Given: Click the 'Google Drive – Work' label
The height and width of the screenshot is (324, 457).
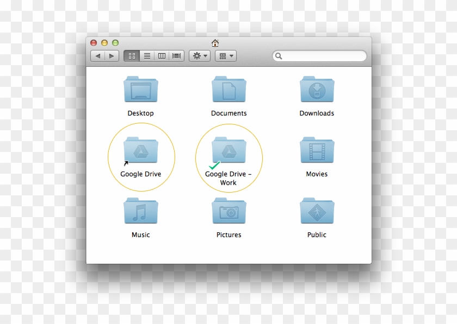Looking at the screenshot, I should coord(228,179).
